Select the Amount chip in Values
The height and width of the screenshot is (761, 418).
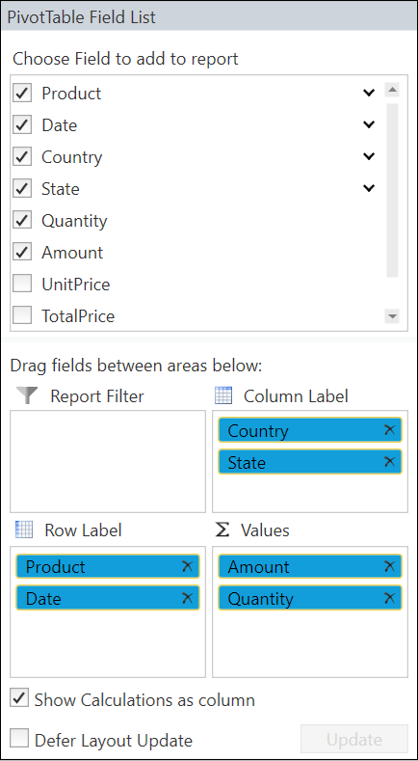[x=310, y=566]
